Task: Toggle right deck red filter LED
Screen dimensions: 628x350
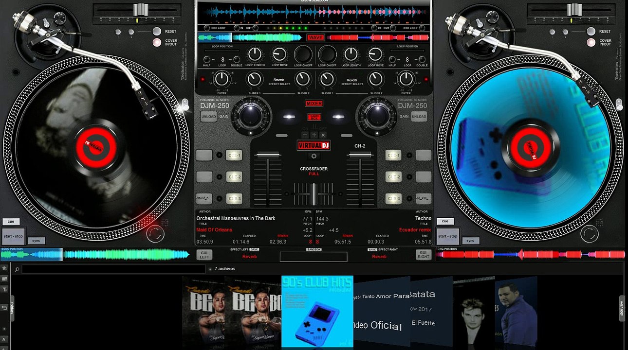Action: click(x=426, y=79)
